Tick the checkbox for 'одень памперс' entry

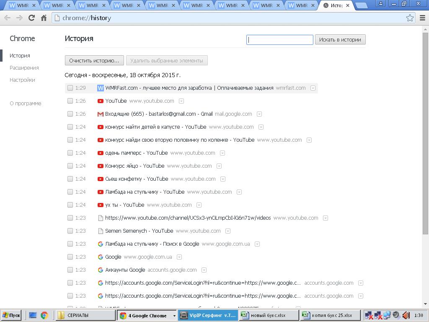70,153
